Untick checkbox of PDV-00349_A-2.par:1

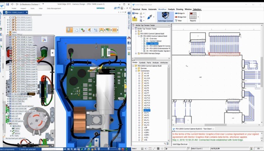10,39
